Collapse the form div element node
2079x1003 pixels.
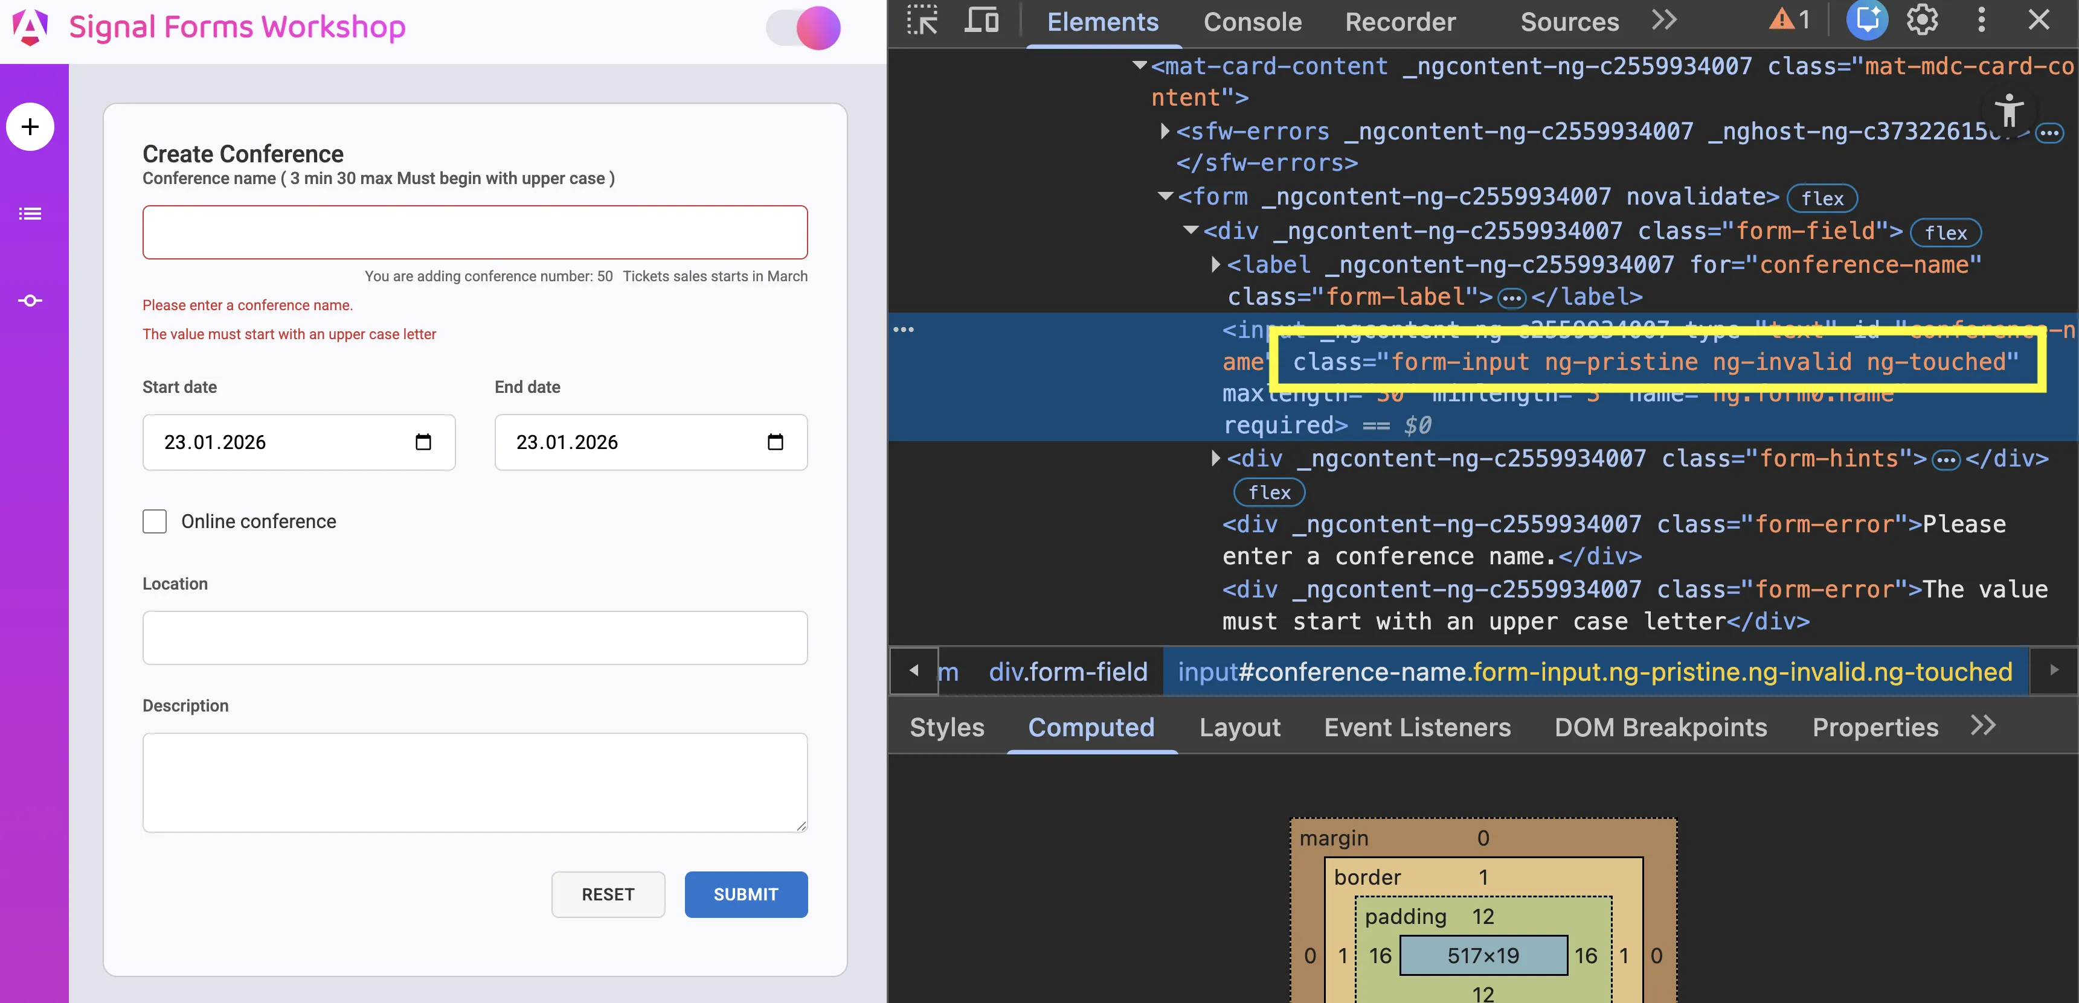click(x=1165, y=197)
